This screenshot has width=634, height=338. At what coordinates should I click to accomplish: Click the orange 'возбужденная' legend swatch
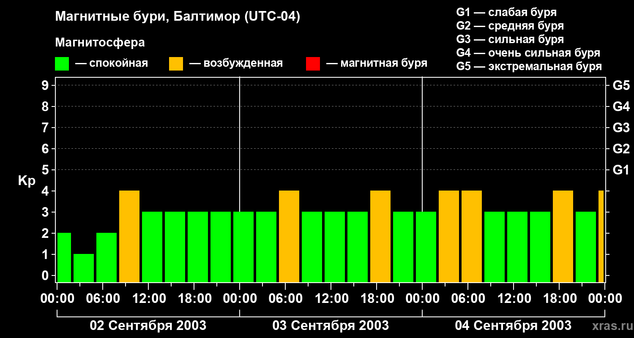tap(176, 64)
